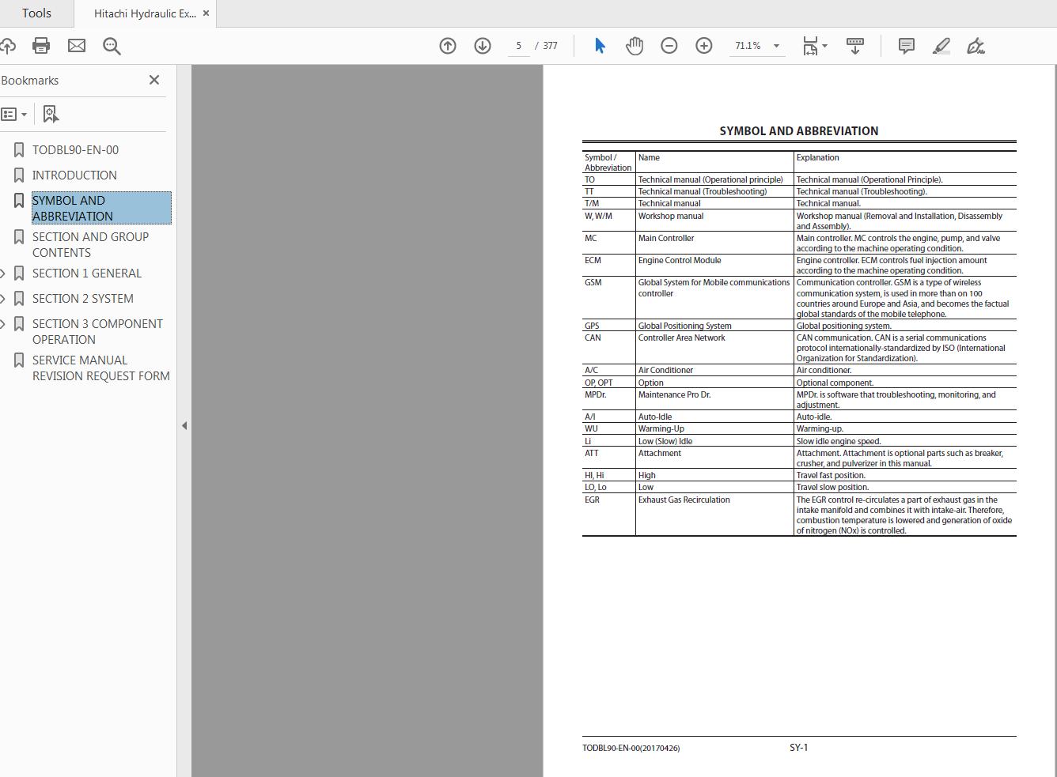Click the upload to cloud icon

click(7, 46)
